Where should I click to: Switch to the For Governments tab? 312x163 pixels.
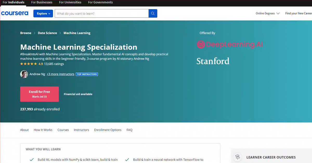[100, 2]
